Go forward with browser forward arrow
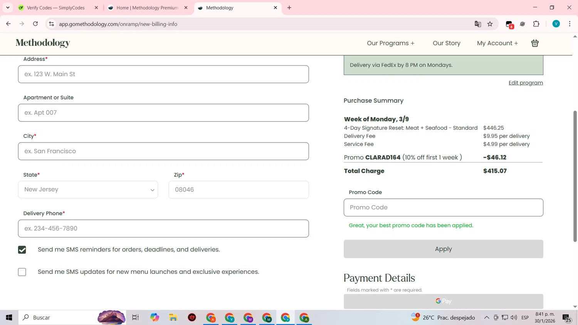The image size is (578, 325). (x=22, y=24)
